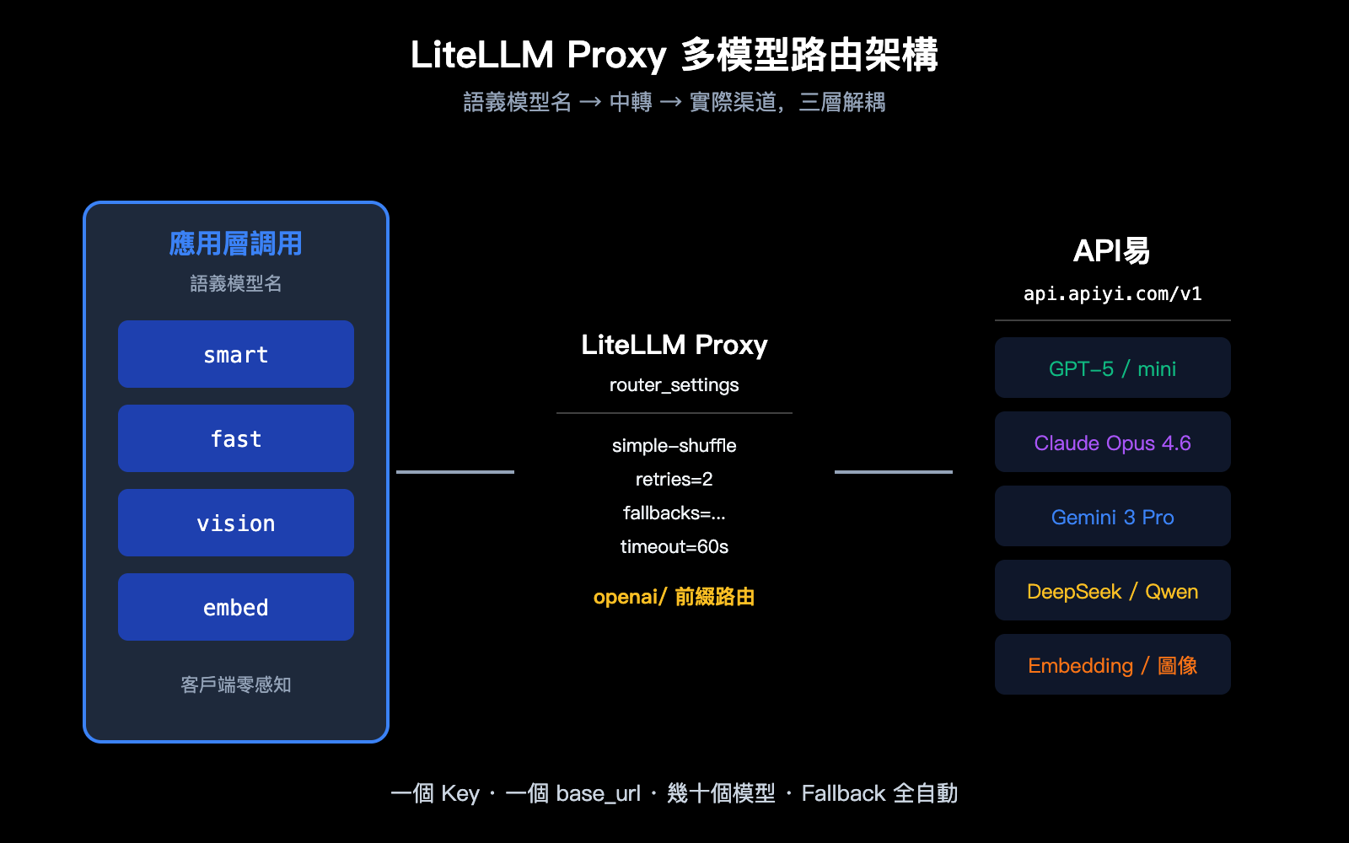
Task: Select the Embedding / 圖像 card
Action: pyautogui.click(x=1112, y=664)
